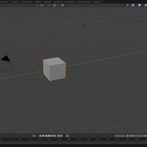147x147 pixels.
Task: Toggle proportional editing
Action: (63, 5)
